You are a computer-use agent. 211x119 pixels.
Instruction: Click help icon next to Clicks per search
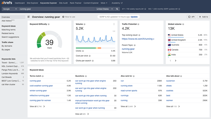click(93, 61)
